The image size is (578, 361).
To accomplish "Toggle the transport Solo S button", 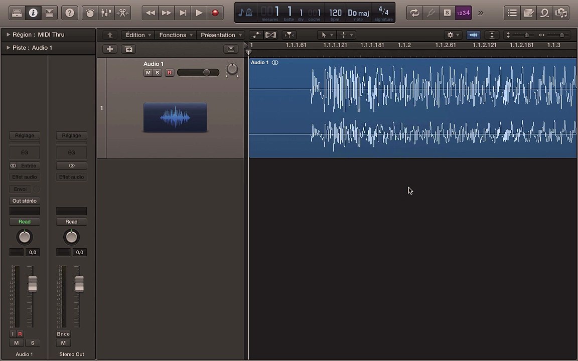I will (447, 13).
